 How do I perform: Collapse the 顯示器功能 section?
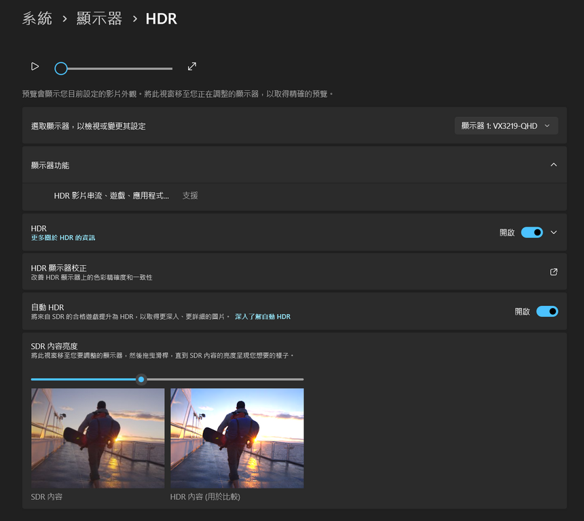(x=553, y=165)
